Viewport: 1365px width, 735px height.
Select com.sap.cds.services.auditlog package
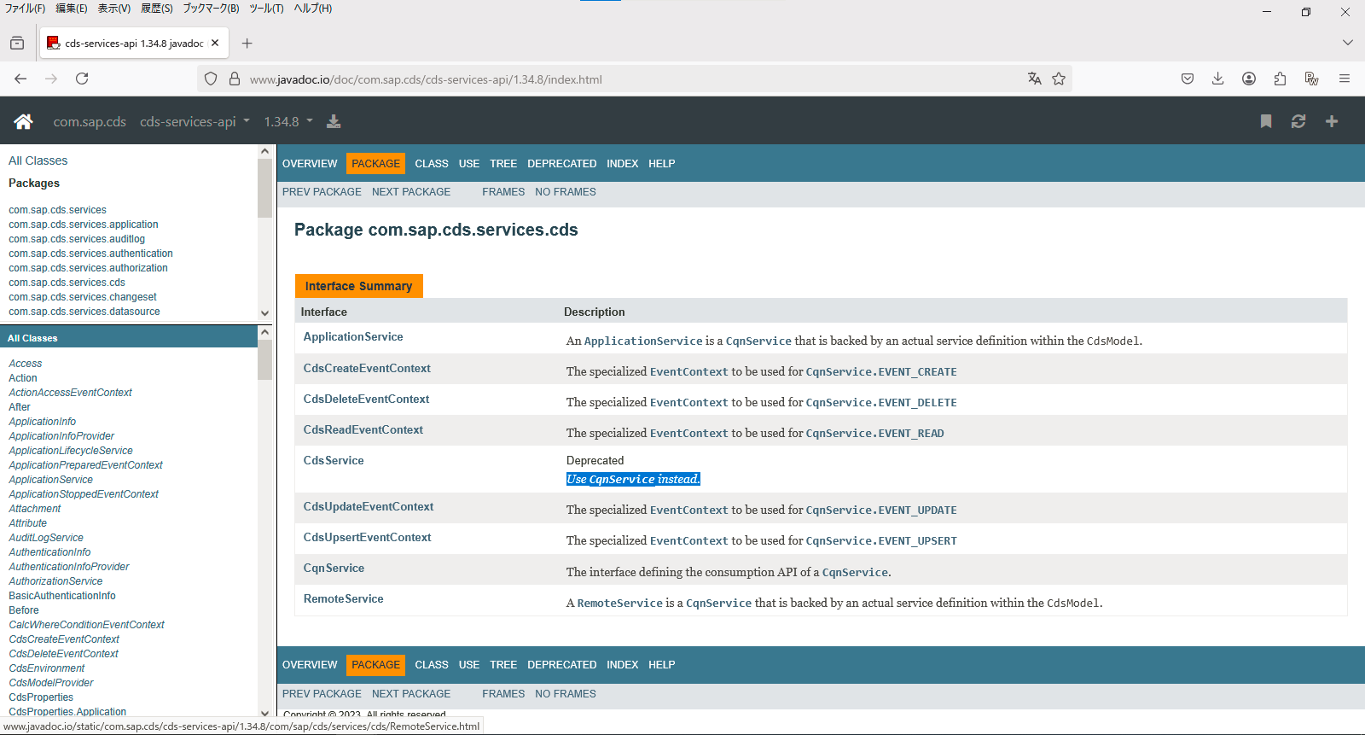tap(77, 239)
